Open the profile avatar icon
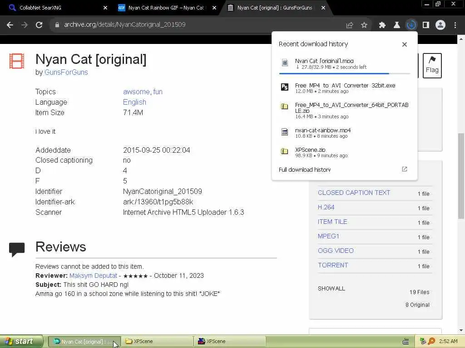Viewport: 465px width, 348px height. tap(440, 25)
